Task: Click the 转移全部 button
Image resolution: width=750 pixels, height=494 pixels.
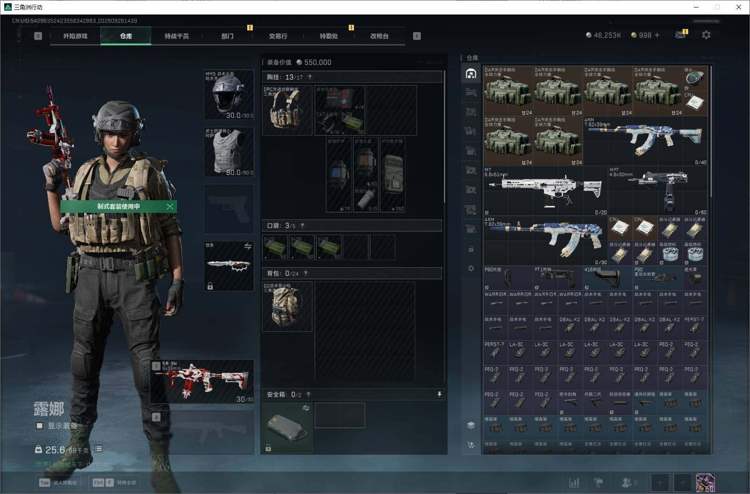Action: coord(114,482)
